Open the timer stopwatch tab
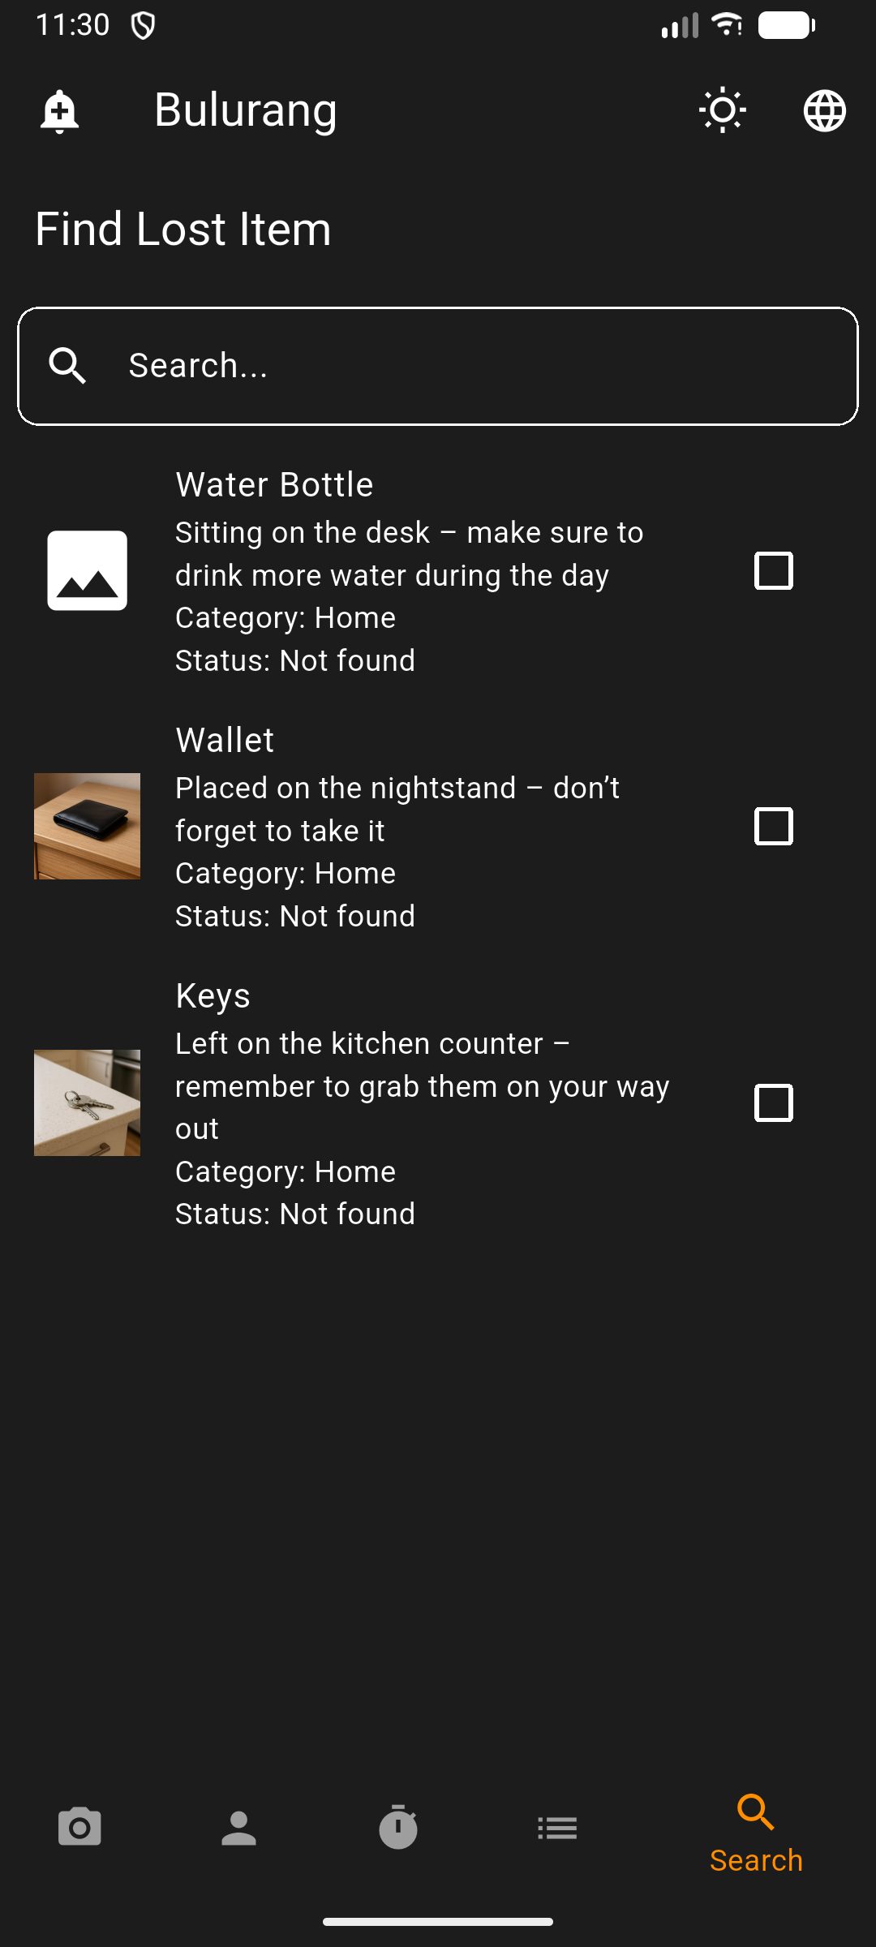Viewport: 876px width, 1947px height. [398, 1828]
